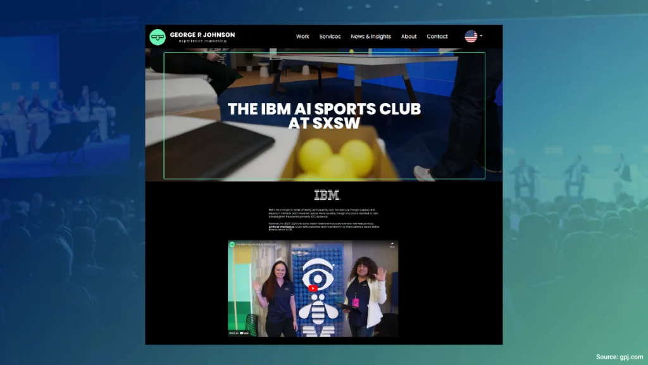Navigate to the About page

click(409, 37)
